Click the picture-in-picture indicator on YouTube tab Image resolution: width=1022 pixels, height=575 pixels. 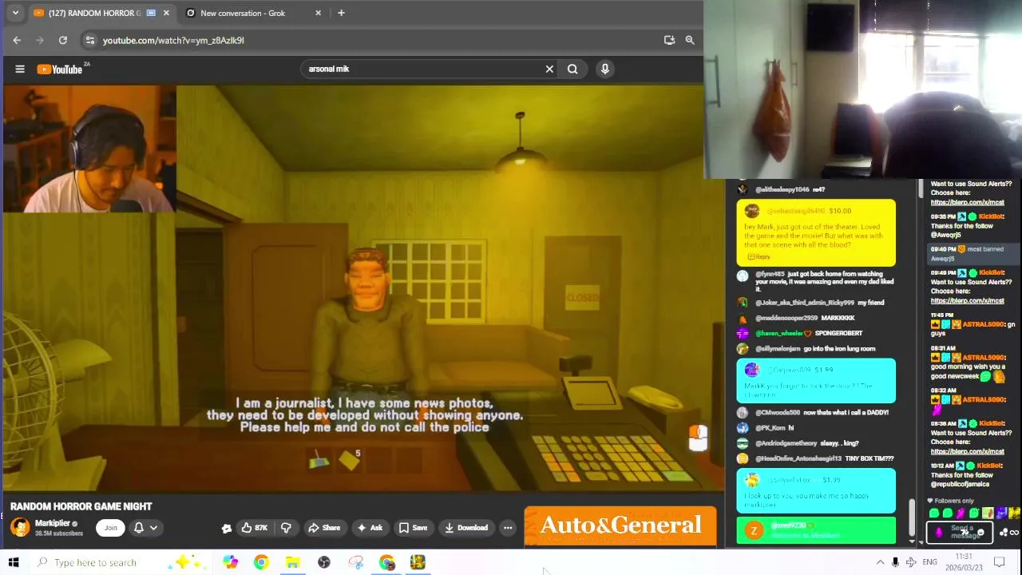[151, 13]
